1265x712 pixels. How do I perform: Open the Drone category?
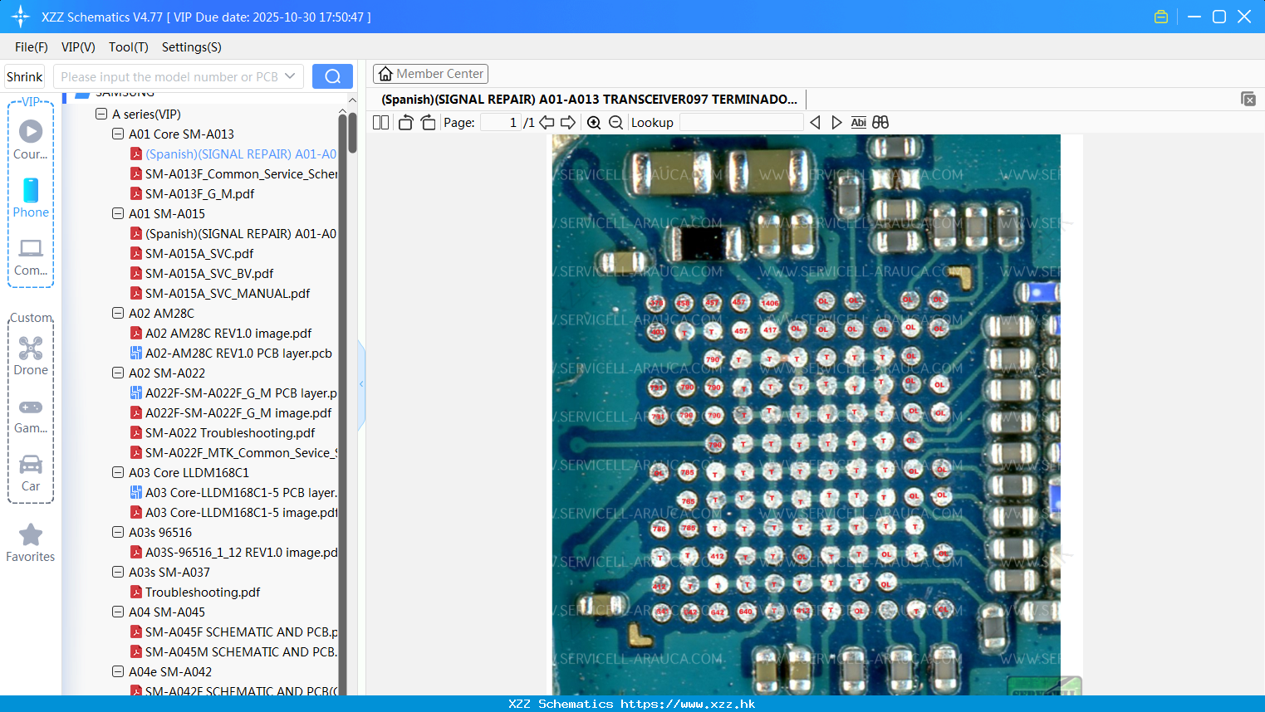pos(31,356)
